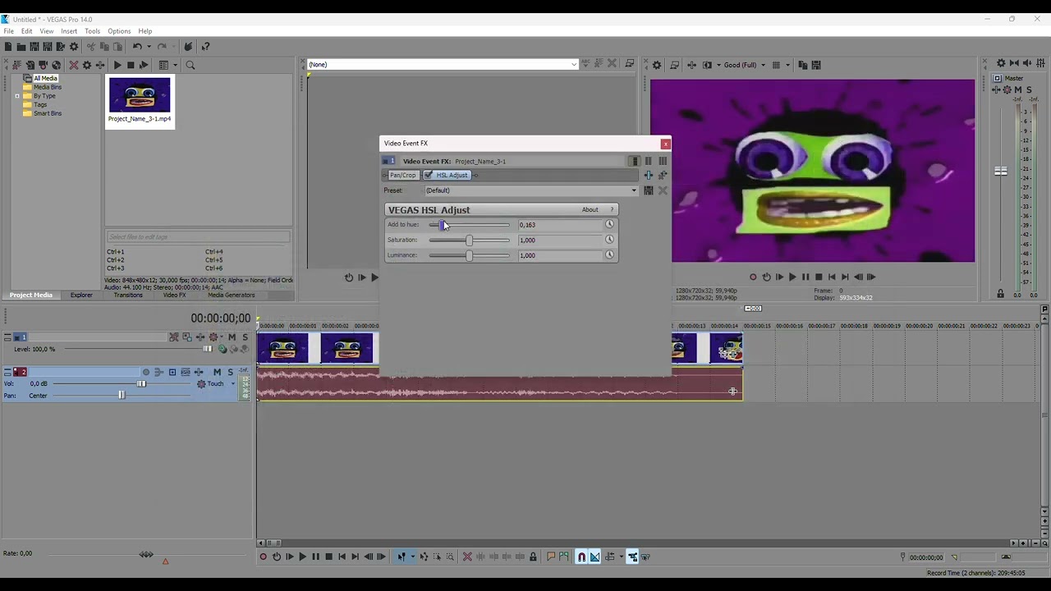Viewport: 1051px width, 591px height.
Task: Create a new project from main toolbar
Action: 8,47
